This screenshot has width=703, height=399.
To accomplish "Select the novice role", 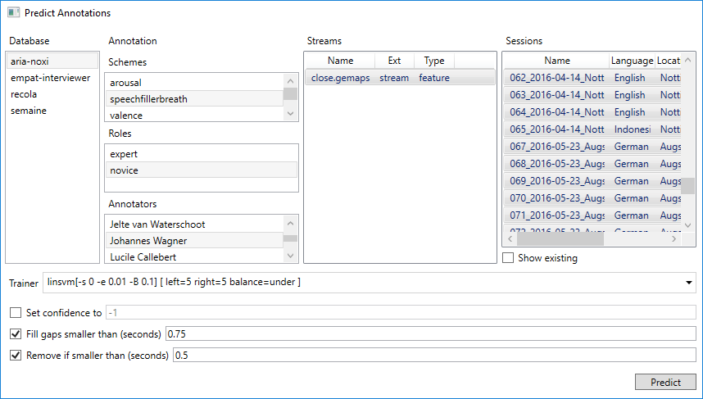I will click(x=202, y=170).
